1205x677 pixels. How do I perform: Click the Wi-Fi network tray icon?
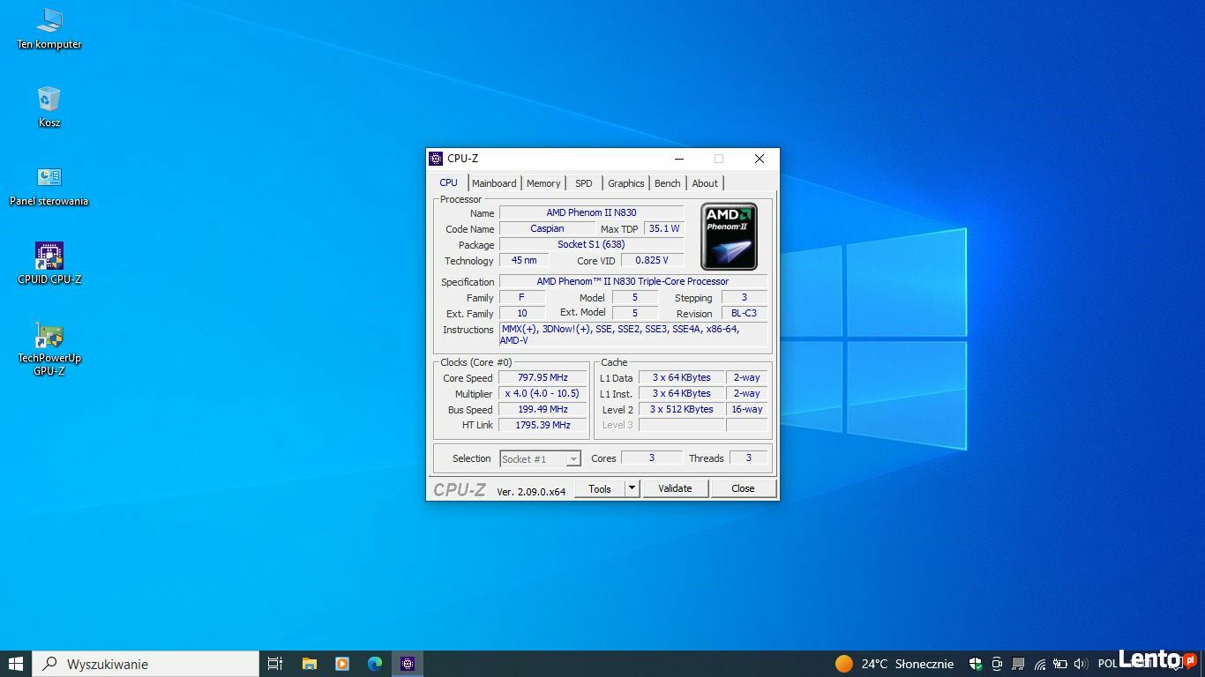pos(1039,664)
